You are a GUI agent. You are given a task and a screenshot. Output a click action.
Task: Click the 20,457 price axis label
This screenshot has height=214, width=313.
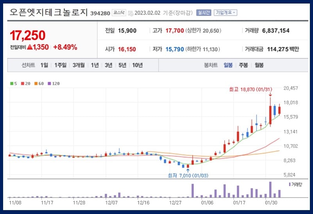pos(291,88)
